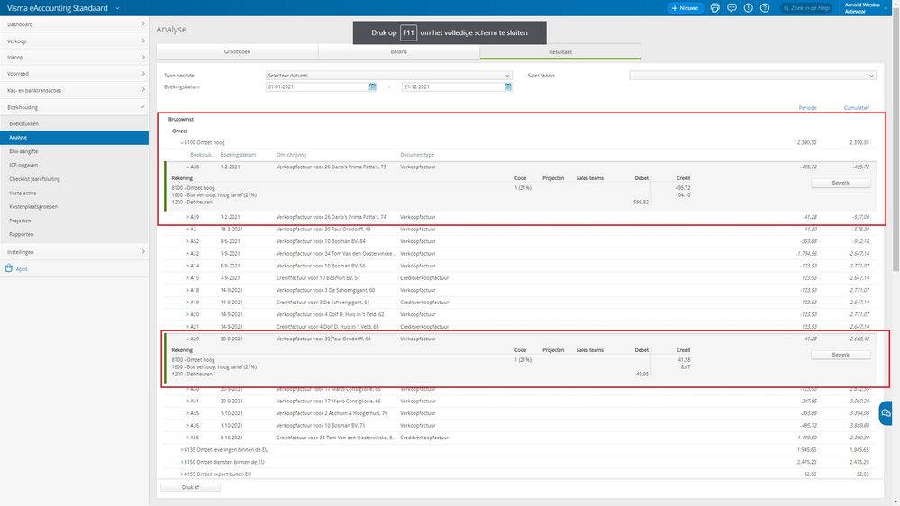900x506 pixels.
Task: Click Bewerk button for voucher A38
Action: coord(840,183)
